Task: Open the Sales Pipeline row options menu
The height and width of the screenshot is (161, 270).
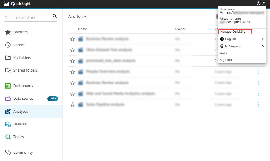Action: [x=259, y=104]
